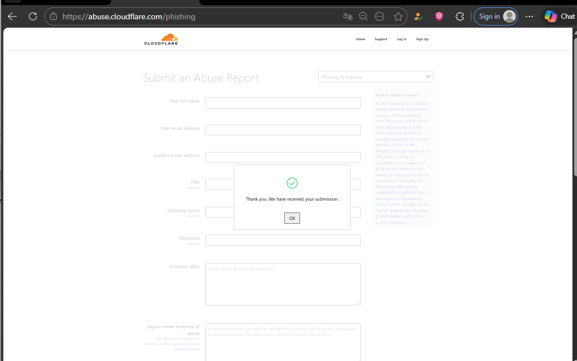577x361 pixels.
Task: Open the translate page icon
Action: (x=348, y=16)
